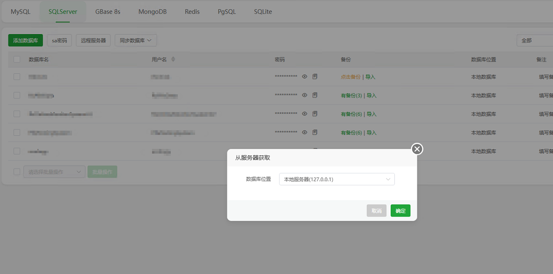Copy the third database row's password
553x274 pixels.
(x=314, y=113)
